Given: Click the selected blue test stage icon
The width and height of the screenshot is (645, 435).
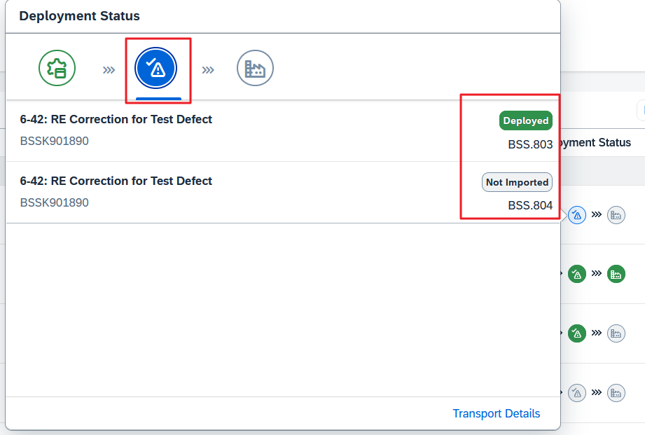Looking at the screenshot, I should click(x=156, y=69).
